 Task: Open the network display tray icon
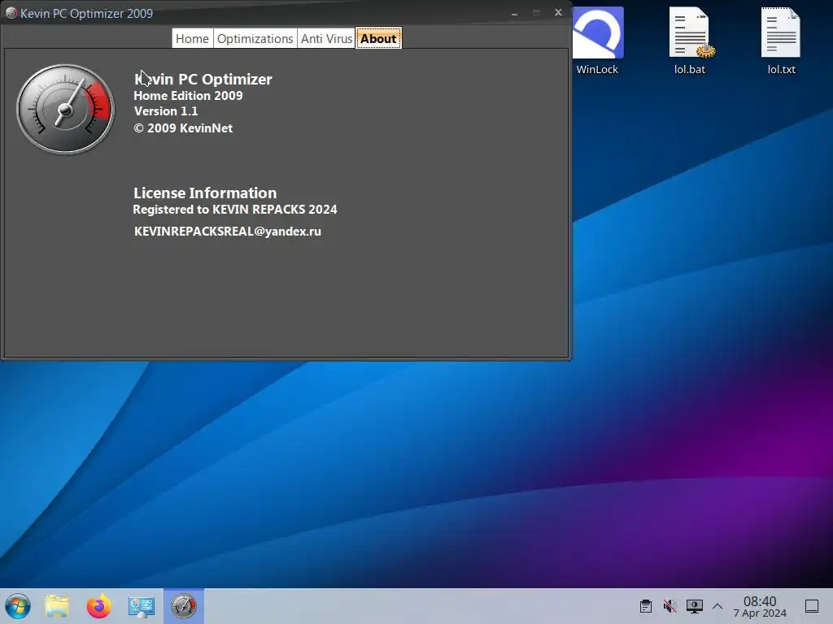pos(694,606)
